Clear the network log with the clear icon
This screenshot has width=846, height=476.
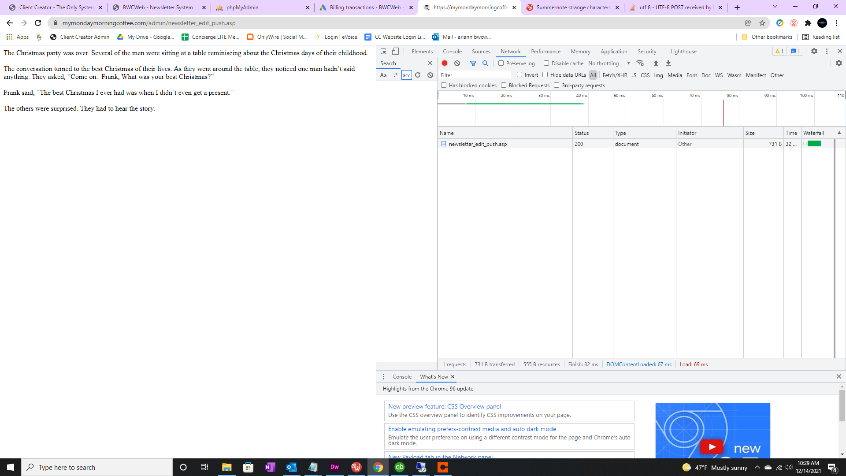click(x=457, y=63)
